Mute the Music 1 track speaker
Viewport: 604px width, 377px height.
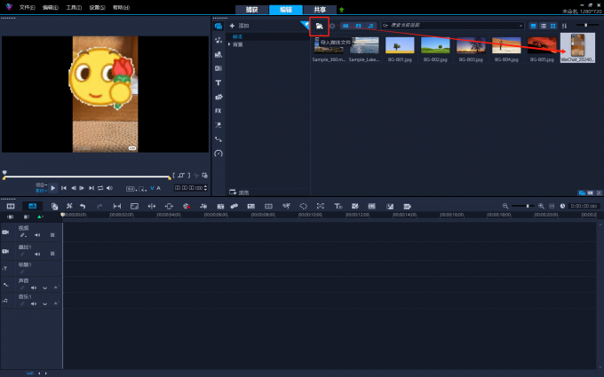pos(34,304)
